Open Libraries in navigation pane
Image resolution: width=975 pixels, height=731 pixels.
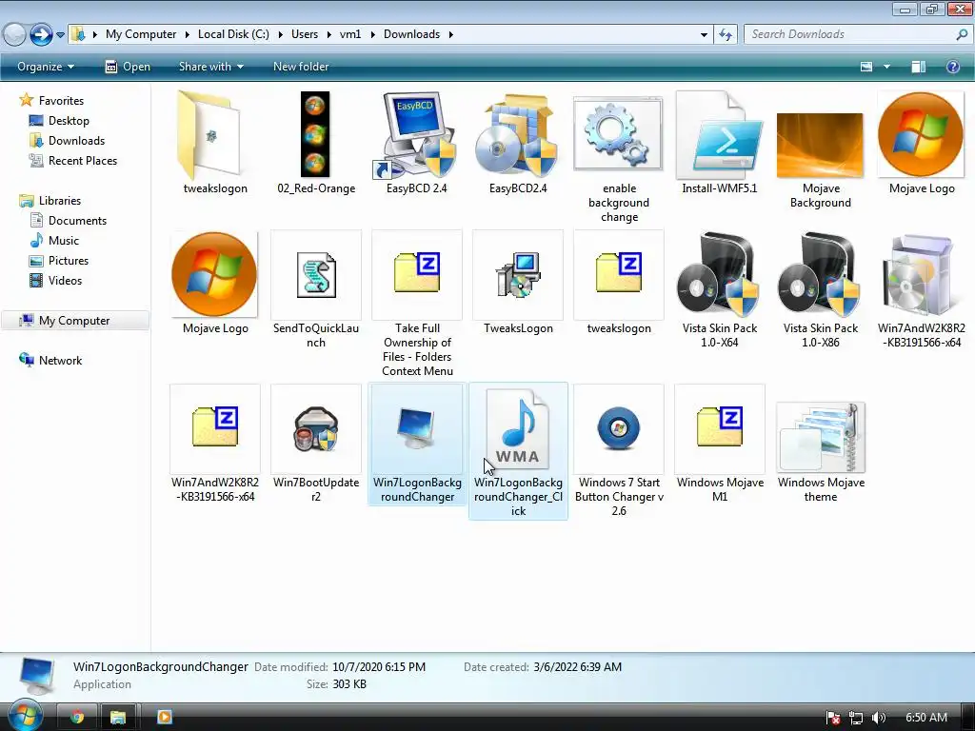pos(60,200)
